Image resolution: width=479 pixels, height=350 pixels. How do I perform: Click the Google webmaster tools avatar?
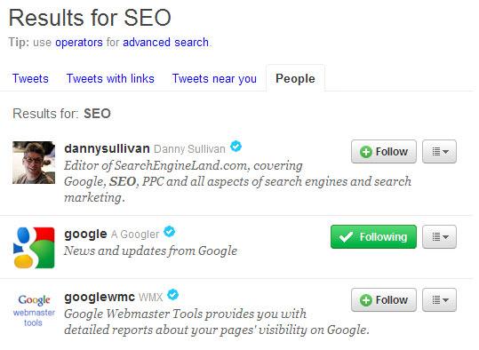click(34, 310)
